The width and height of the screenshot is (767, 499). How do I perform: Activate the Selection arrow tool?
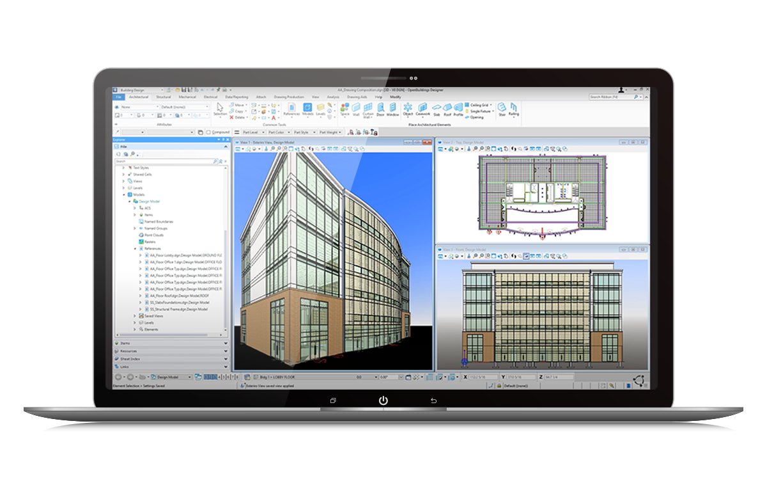click(220, 109)
